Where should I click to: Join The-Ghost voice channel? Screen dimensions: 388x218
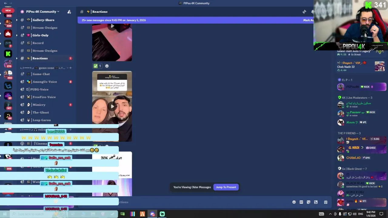(x=41, y=112)
